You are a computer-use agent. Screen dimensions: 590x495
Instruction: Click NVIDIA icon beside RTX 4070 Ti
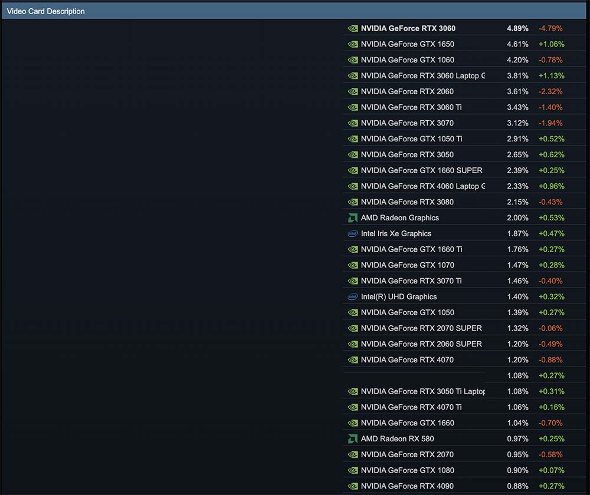[353, 407]
